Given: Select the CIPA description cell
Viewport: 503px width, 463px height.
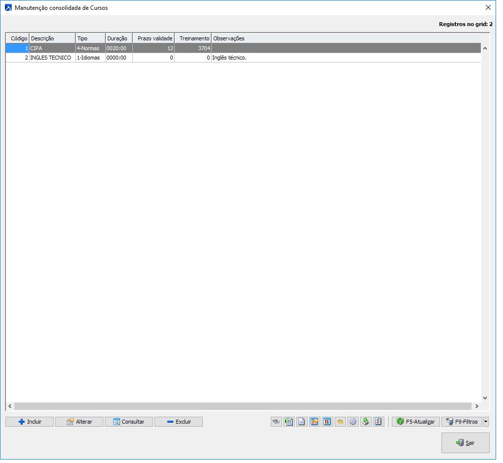Looking at the screenshot, I should pyautogui.click(x=53, y=49).
